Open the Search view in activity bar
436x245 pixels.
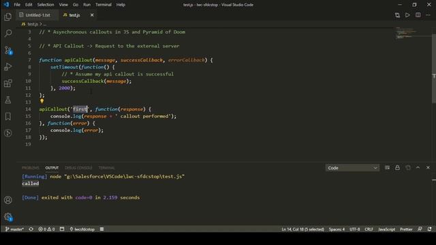click(7, 33)
